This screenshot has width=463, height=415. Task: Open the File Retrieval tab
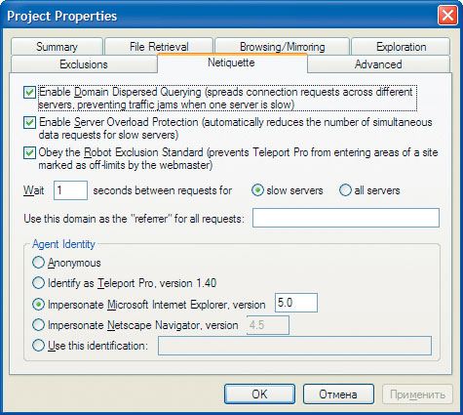pos(159,47)
